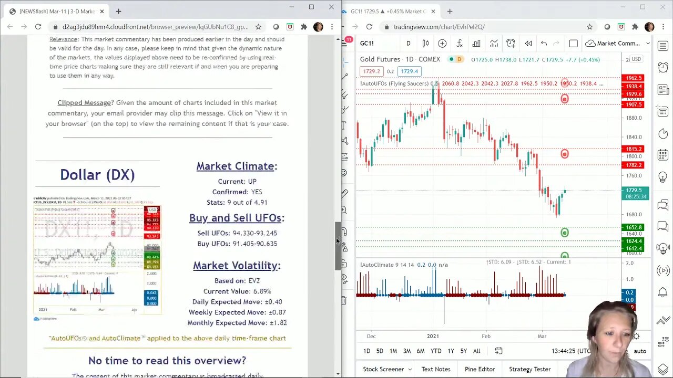This screenshot has height=378, width=673.
Task: Create an alert with alarm clock icon
Action: click(x=511, y=44)
